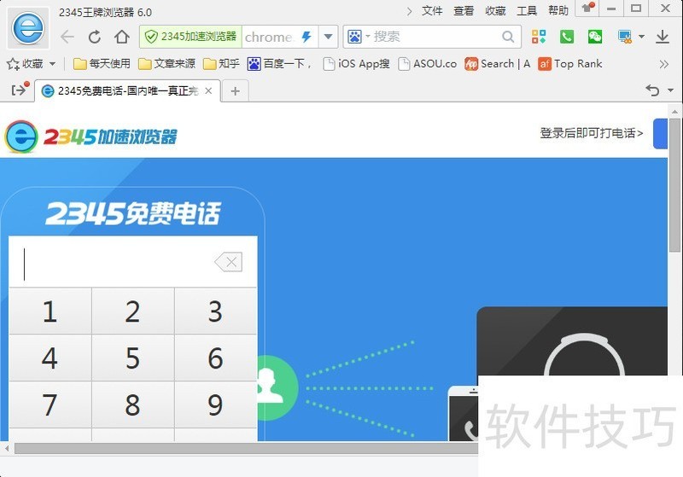Reload the page with the refresh icon
683x477 pixels.
pyautogui.click(x=95, y=37)
